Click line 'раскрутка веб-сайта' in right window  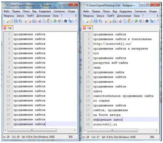[111, 63]
